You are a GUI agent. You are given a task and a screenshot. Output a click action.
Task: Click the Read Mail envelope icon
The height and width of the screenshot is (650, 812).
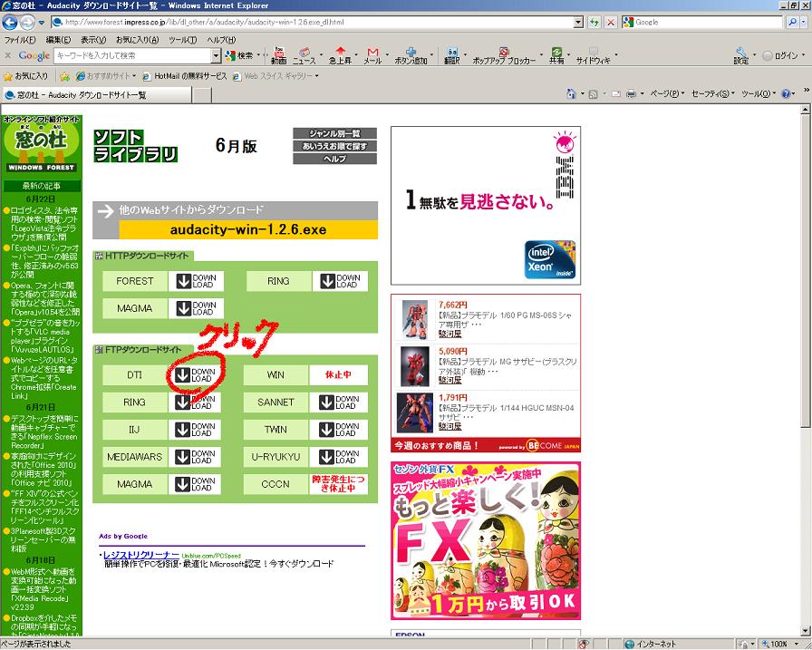click(615, 93)
